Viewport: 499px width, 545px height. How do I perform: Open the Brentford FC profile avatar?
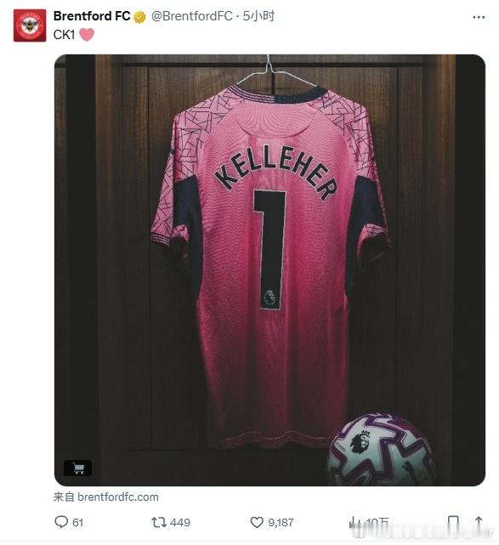[30, 26]
